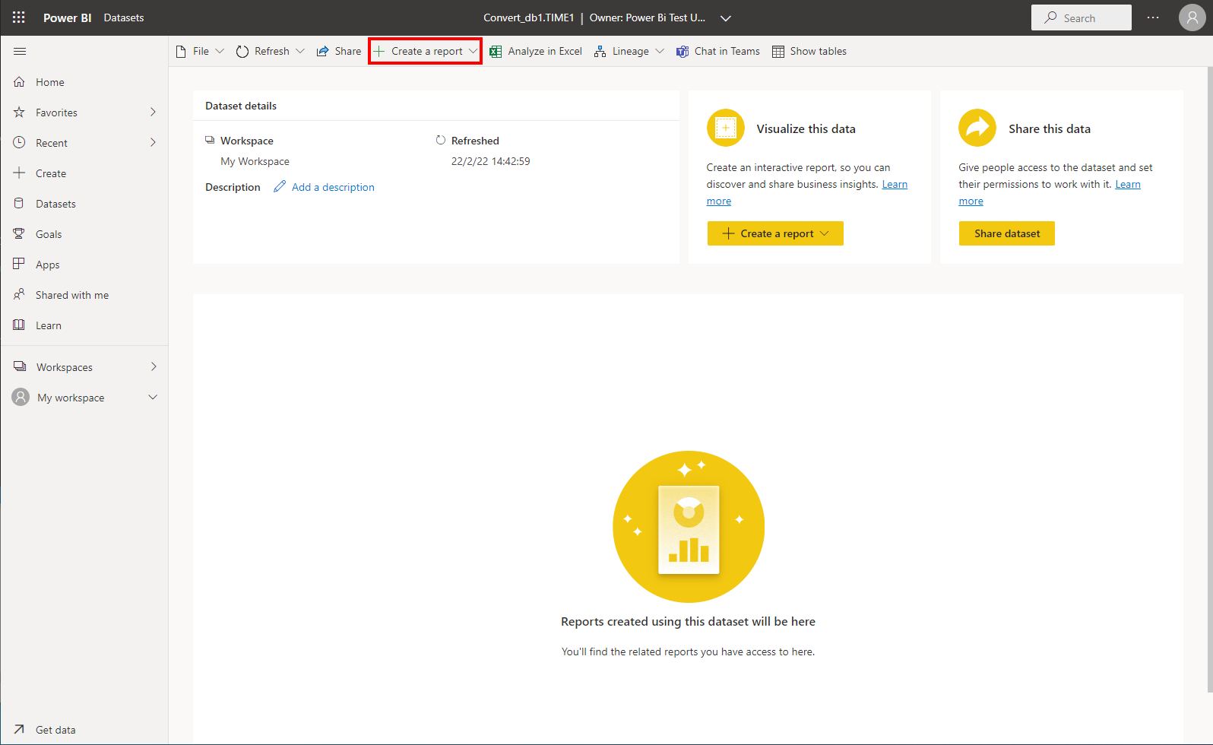Open the app launcher waffle icon

[18, 17]
